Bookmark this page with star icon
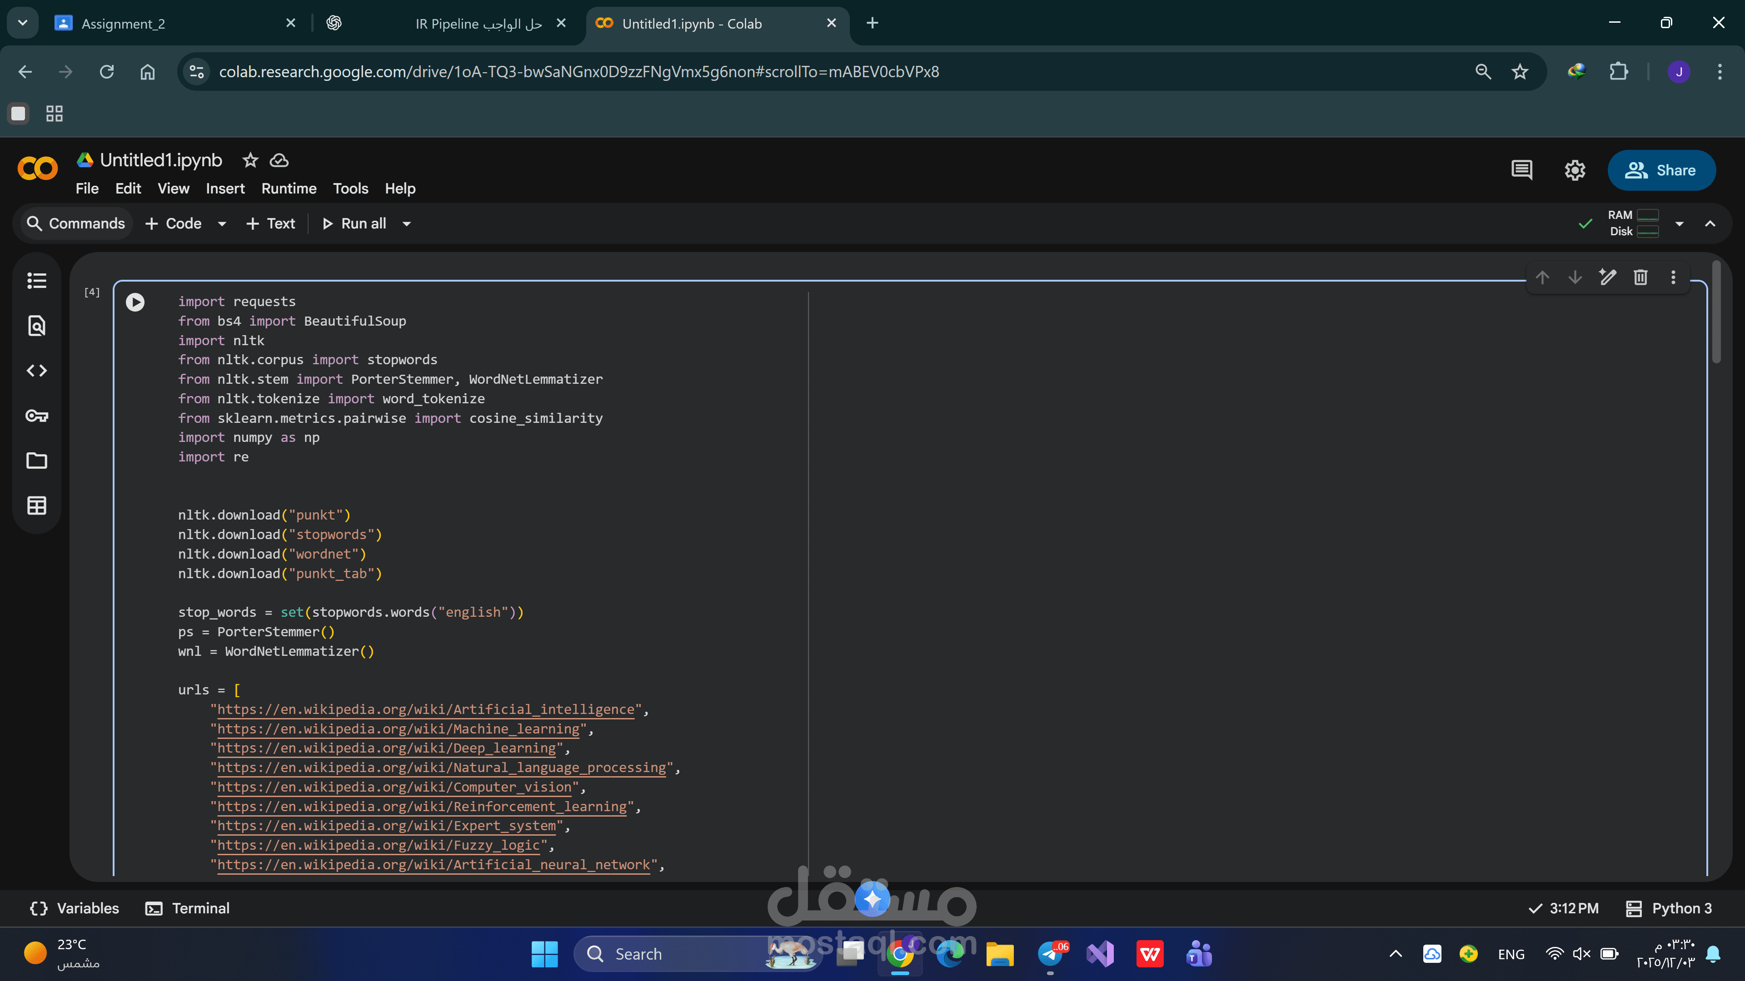The image size is (1745, 981). [1520, 72]
